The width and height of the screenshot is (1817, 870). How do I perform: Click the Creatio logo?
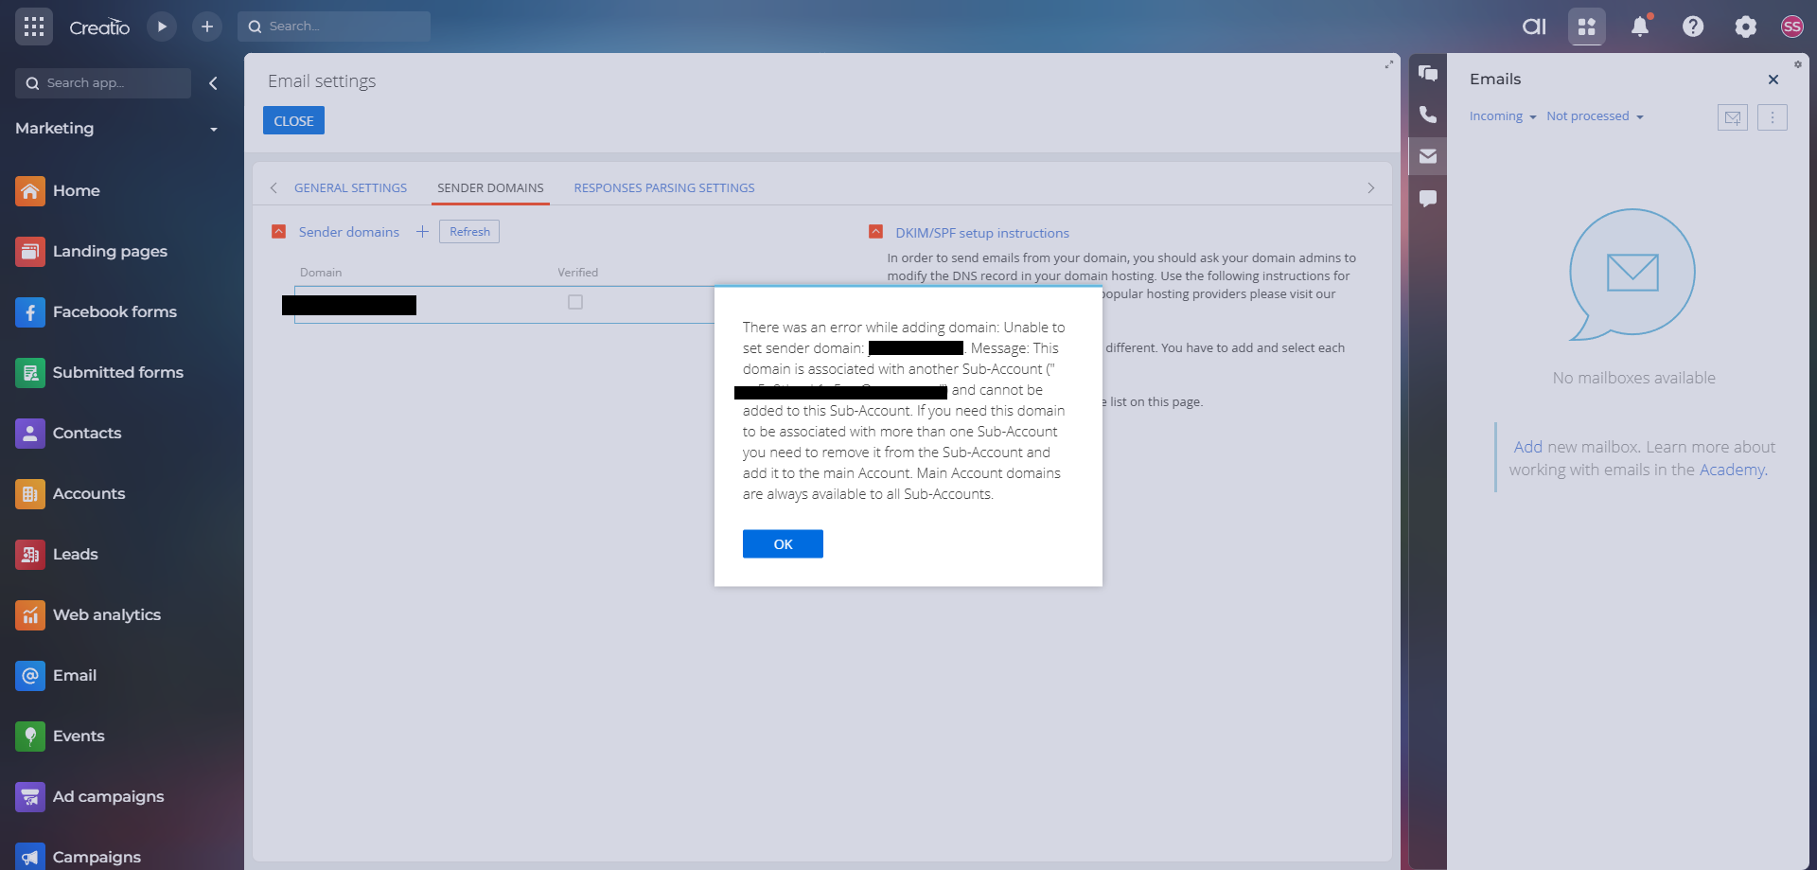pyautogui.click(x=99, y=27)
